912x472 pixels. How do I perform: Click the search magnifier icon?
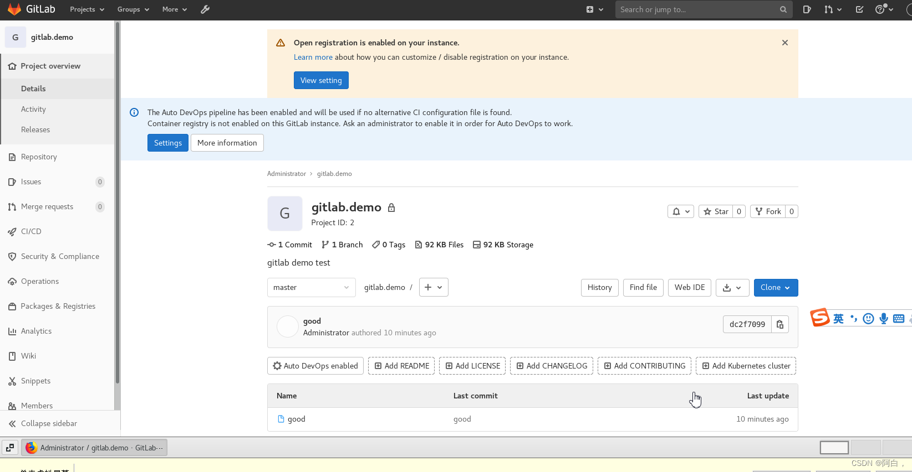pyautogui.click(x=783, y=9)
